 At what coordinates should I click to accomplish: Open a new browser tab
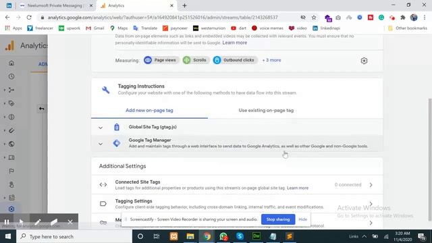pos(184,5)
